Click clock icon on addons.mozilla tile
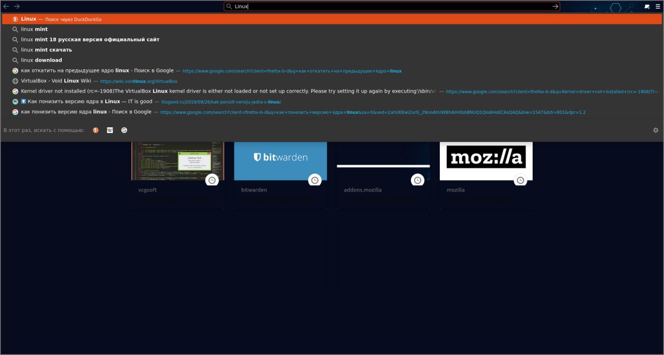 (417, 180)
